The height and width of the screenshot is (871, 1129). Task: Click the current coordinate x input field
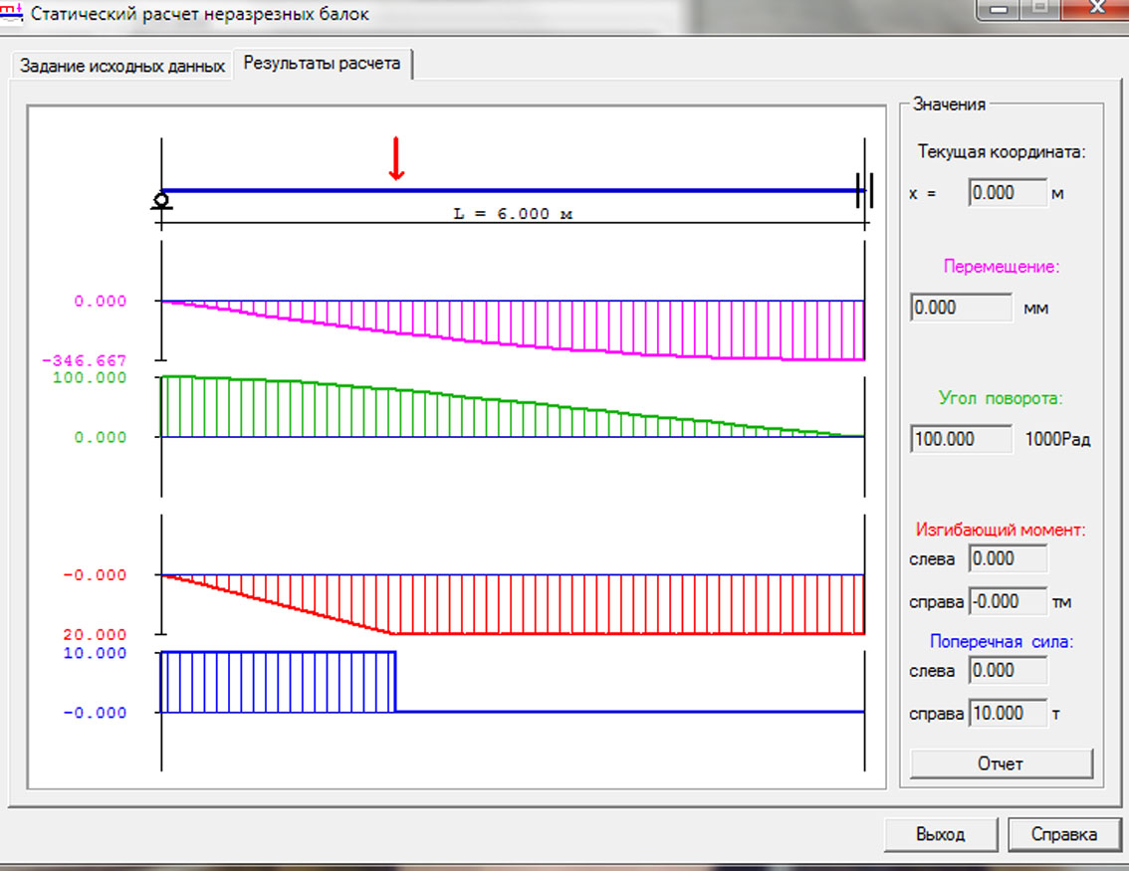click(x=1007, y=193)
